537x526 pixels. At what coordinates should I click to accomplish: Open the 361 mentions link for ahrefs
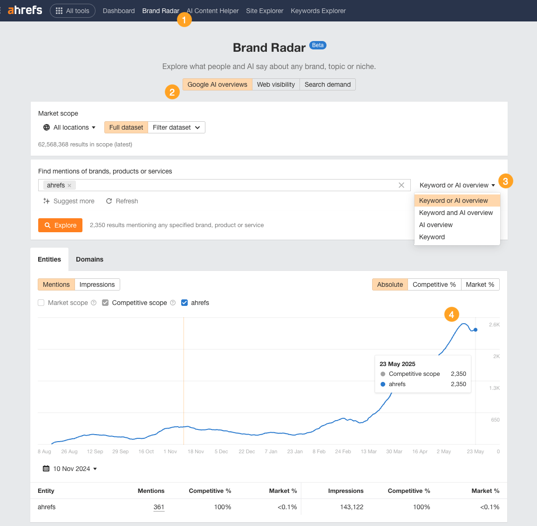[159, 507]
